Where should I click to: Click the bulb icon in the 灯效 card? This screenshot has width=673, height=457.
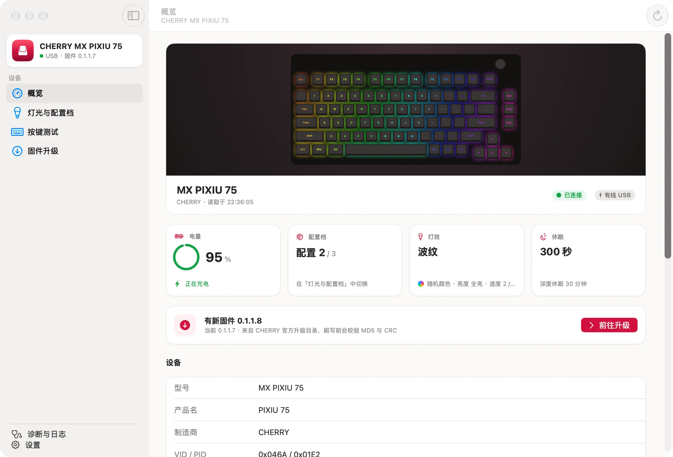tap(421, 237)
